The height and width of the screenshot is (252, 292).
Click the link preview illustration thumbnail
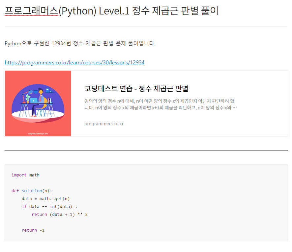(38, 103)
